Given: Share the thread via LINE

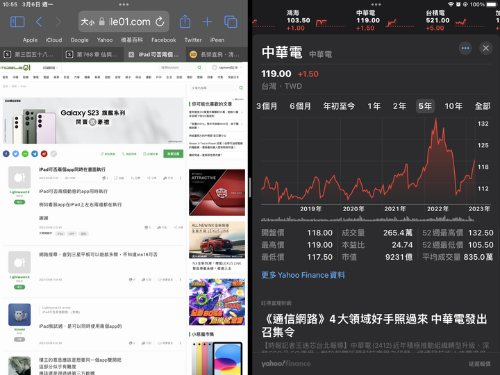Looking at the screenshot, I should 25,154.
